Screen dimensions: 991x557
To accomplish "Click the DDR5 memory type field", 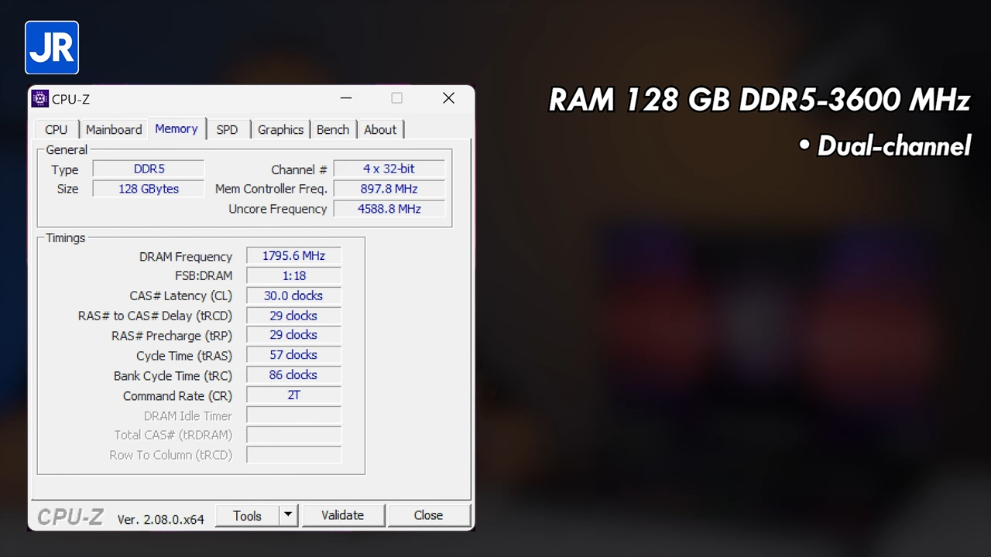I will pos(149,169).
